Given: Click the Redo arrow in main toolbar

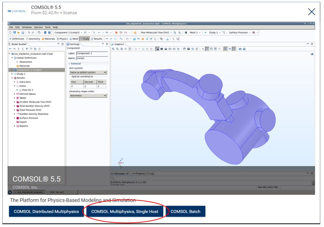Looking at the screenshot, I should [x=33, y=33].
